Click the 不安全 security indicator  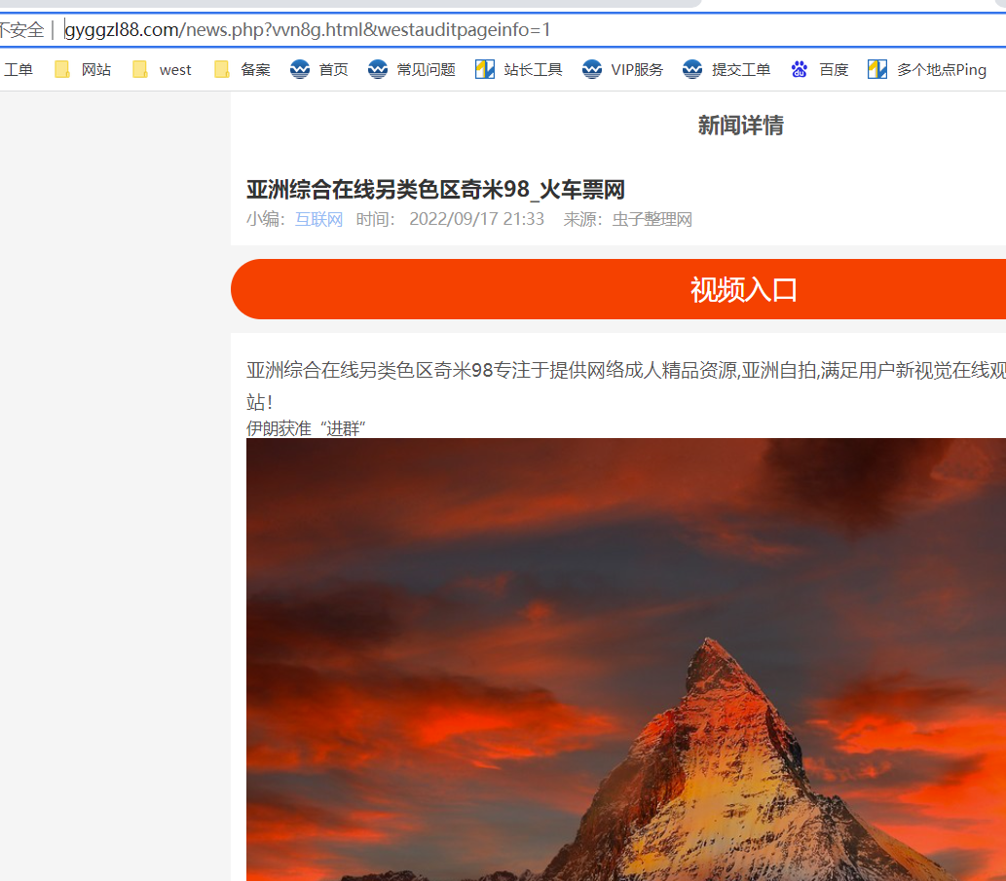[x=21, y=29]
